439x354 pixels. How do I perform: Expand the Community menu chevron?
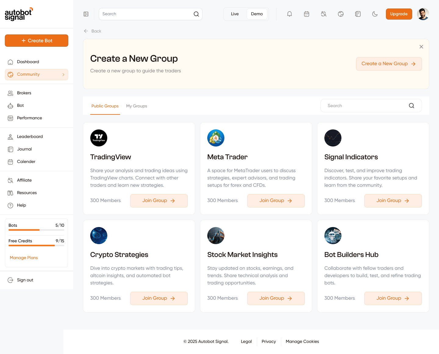coord(63,74)
